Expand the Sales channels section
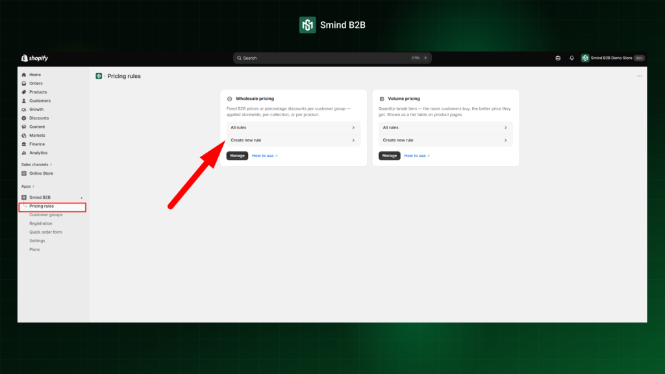Screen dimensions: 665x374 pyautogui.click(x=36, y=164)
